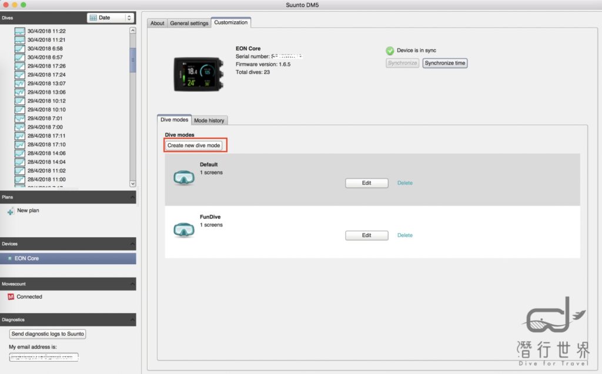The width and height of the screenshot is (602, 374).
Task: Select dive 29/4/2018 7:00
Action: point(45,127)
